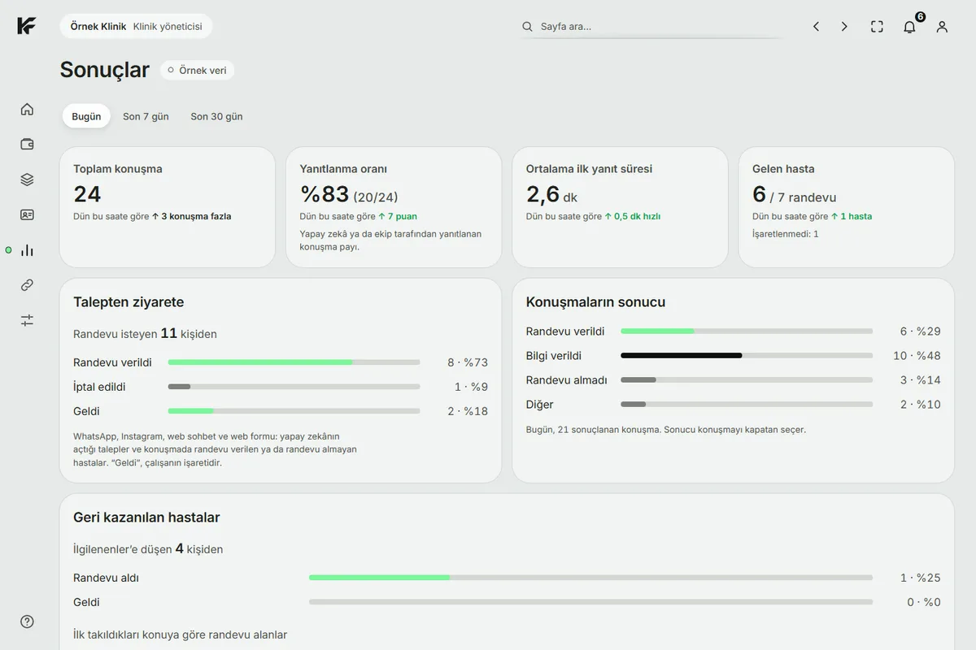Click the Diğer row label
Viewport: 976px width, 650px height.
[539, 405]
